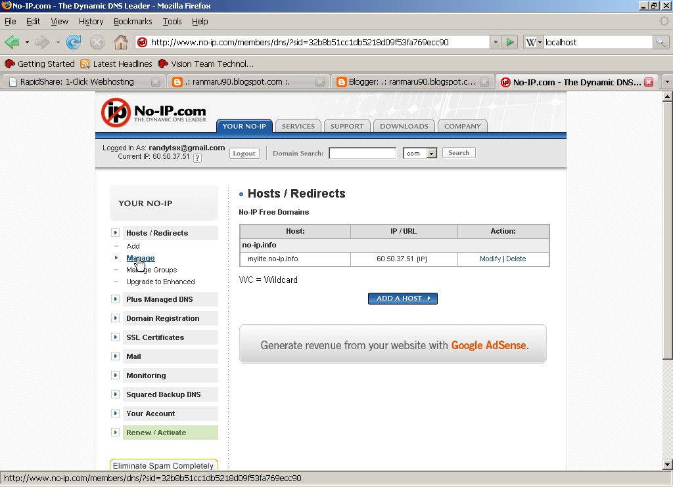Expand the Mail section arrow
The width and height of the screenshot is (673, 487).
pyautogui.click(x=115, y=356)
